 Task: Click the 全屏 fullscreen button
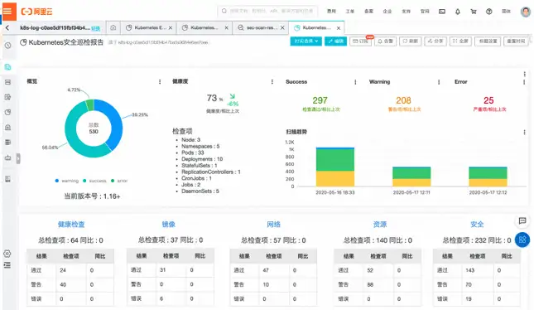460,41
